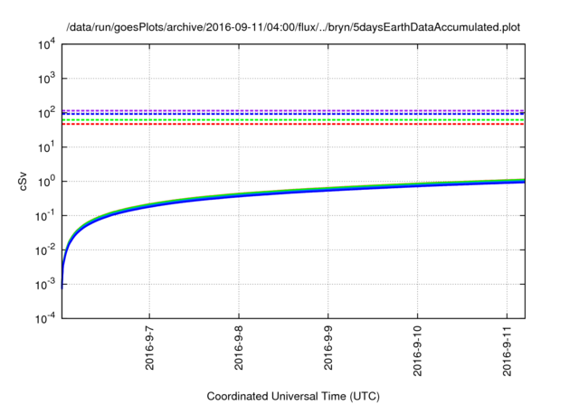Click the 10^2 y-axis tick label
Image resolution: width=579 pixels, height=405 pixels.
click(x=46, y=112)
